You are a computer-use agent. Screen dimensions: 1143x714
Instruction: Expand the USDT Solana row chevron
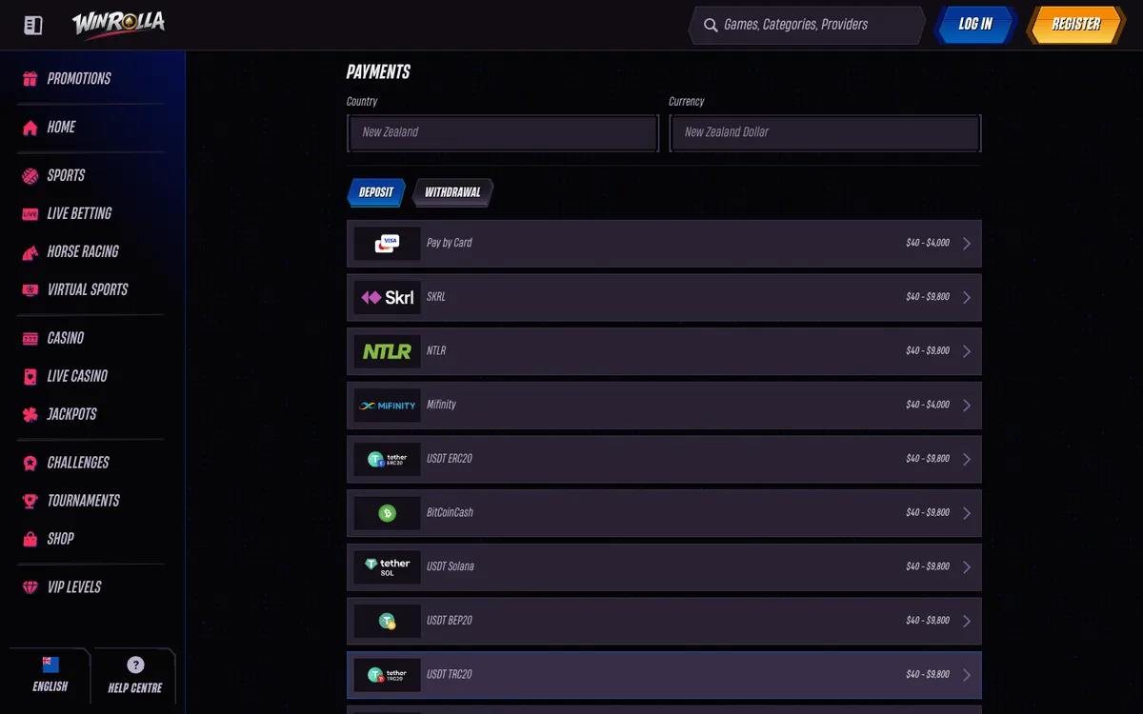tap(967, 567)
